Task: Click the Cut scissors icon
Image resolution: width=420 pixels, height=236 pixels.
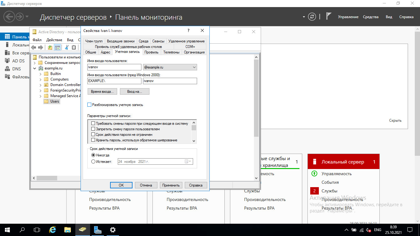Action: [67, 47]
